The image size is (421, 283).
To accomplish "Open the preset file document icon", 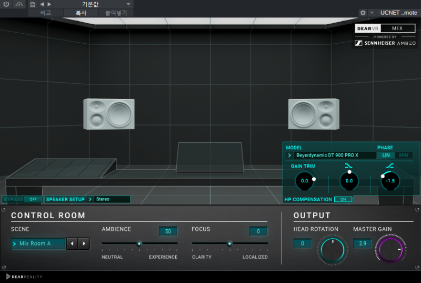I will coord(33,4).
